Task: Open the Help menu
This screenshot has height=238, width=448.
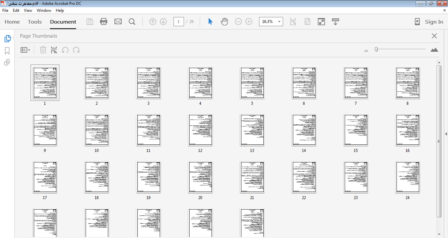Action: coord(60,10)
